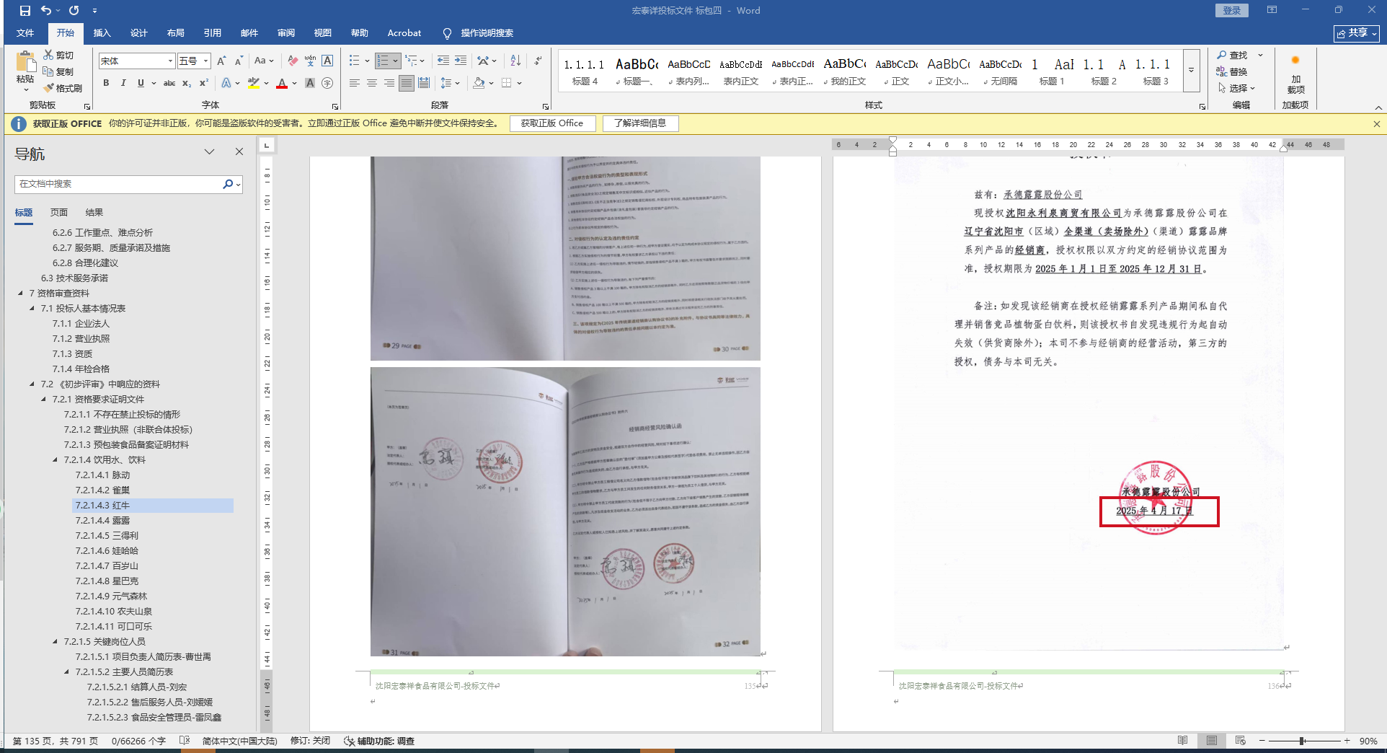Clear all formatting with the eraser icon
This screenshot has height=753, width=1387.
[x=293, y=61]
